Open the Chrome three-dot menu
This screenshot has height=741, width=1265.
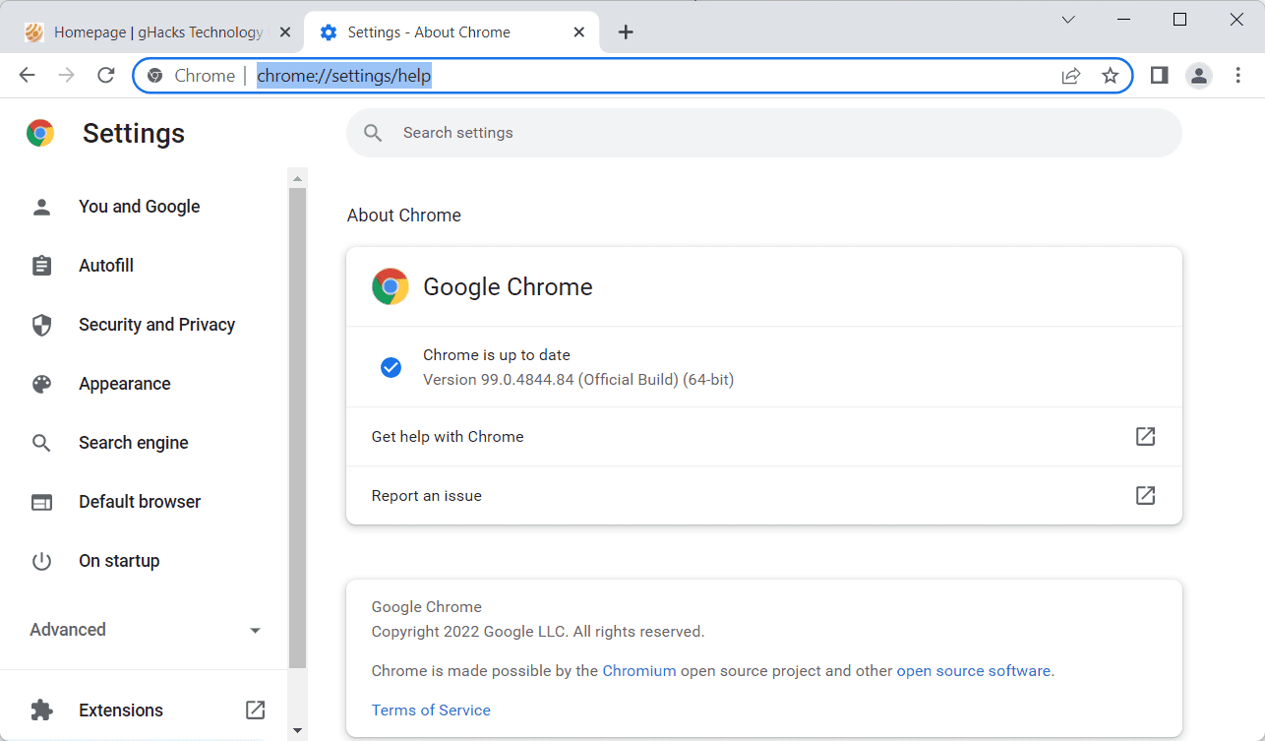pyautogui.click(x=1238, y=76)
